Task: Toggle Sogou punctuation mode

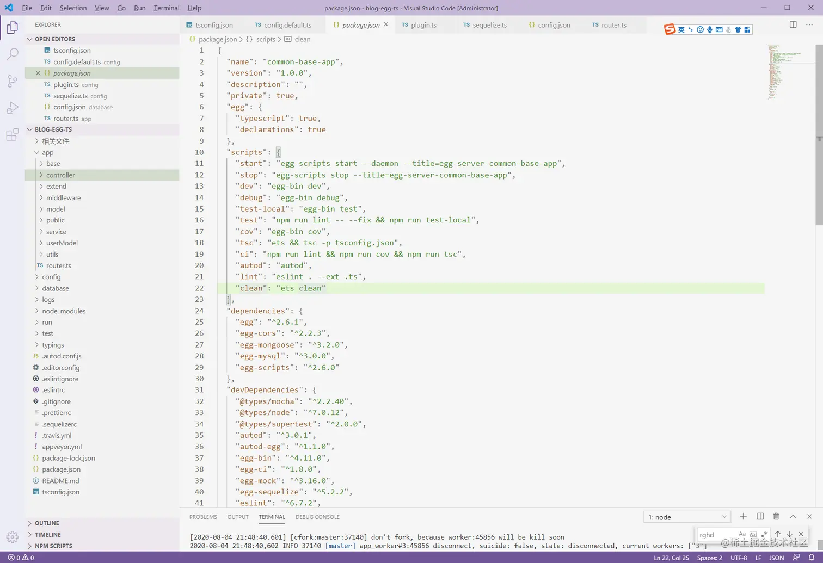Action: 691,30
